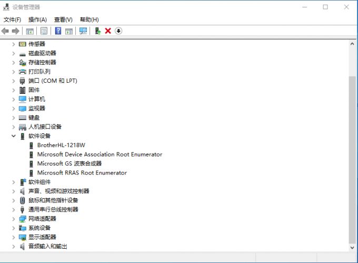This screenshot has height=263, width=358.
Task: Click the Update driver toolbar icon
Action: [98, 31]
